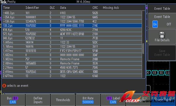The height and width of the screenshot is (106, 176).
Task: Click the Save Event Table button
Action: click(162, 53)
